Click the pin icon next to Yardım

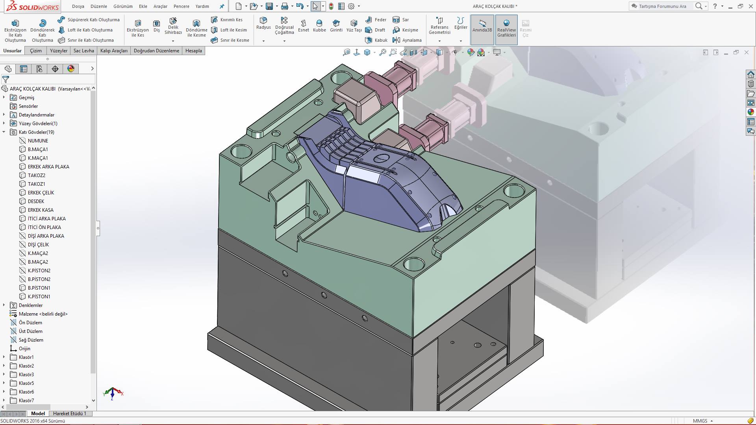(x=222, y=6)
